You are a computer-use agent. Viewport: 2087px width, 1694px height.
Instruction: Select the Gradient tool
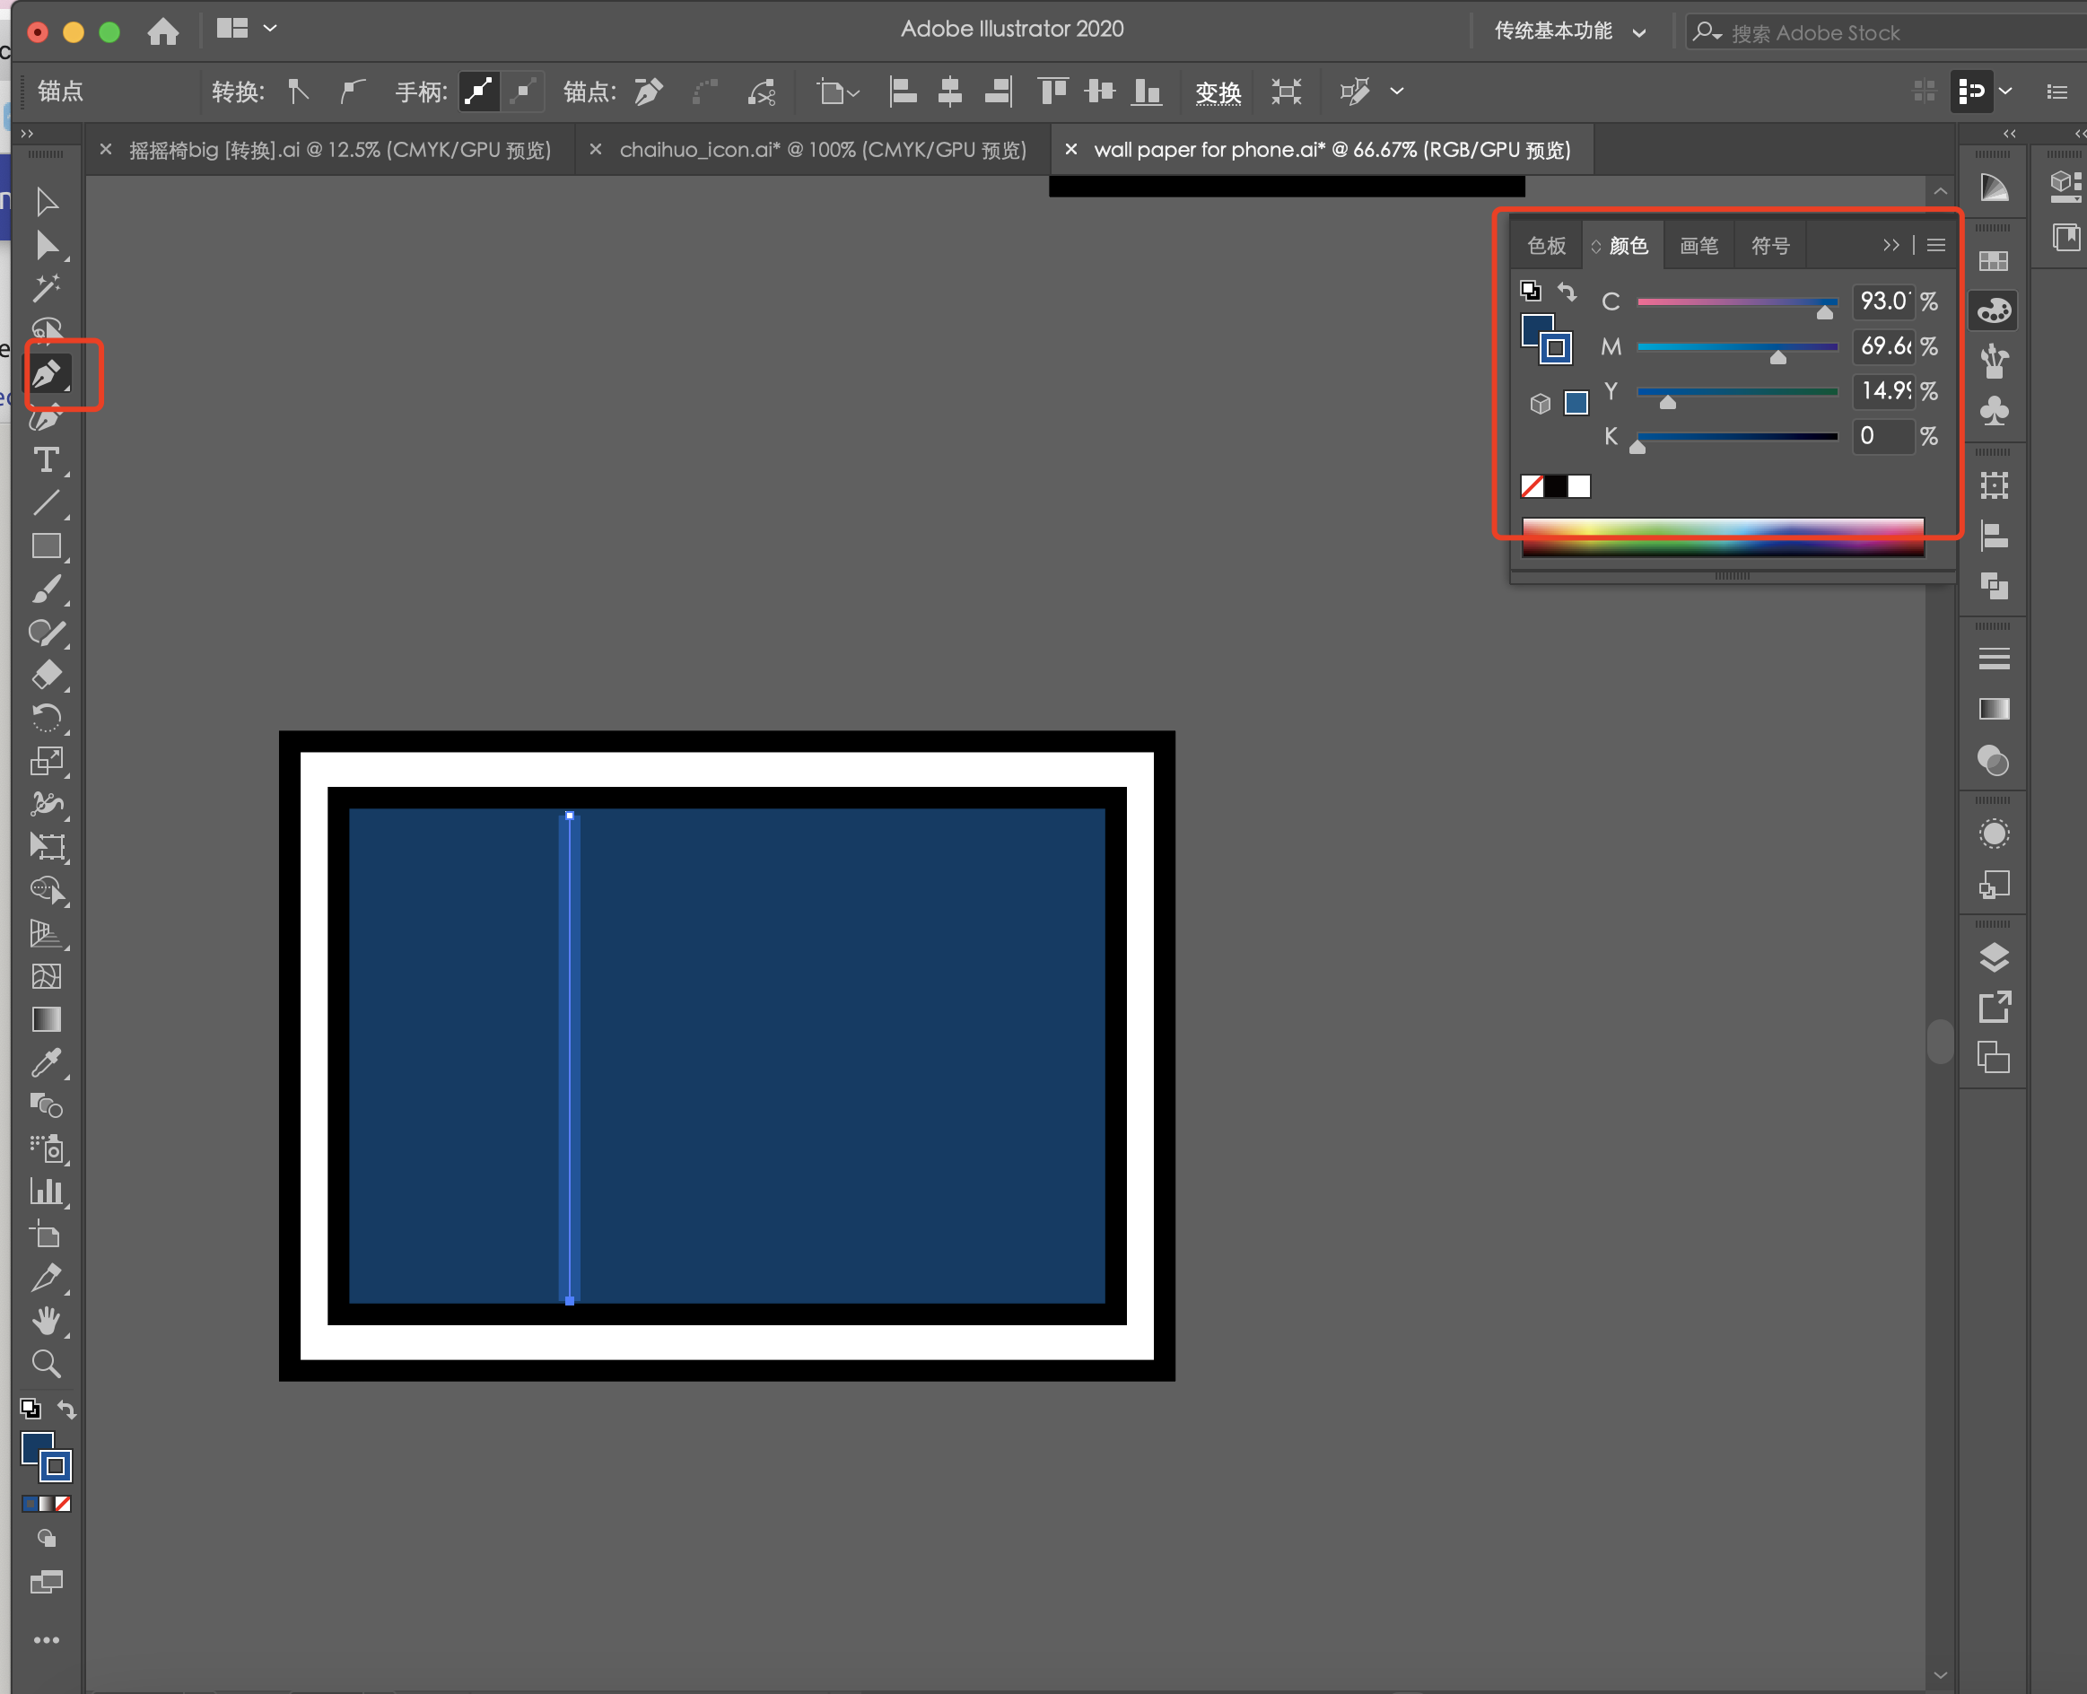46,1018
